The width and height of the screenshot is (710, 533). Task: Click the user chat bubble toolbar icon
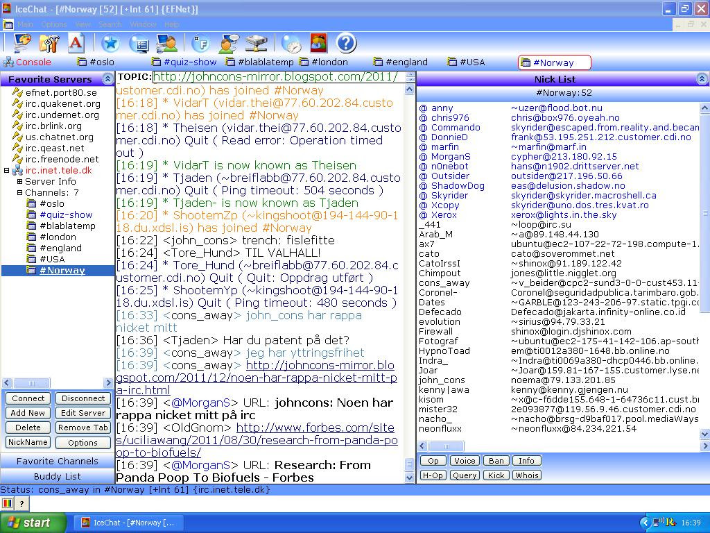pos(229,44)
